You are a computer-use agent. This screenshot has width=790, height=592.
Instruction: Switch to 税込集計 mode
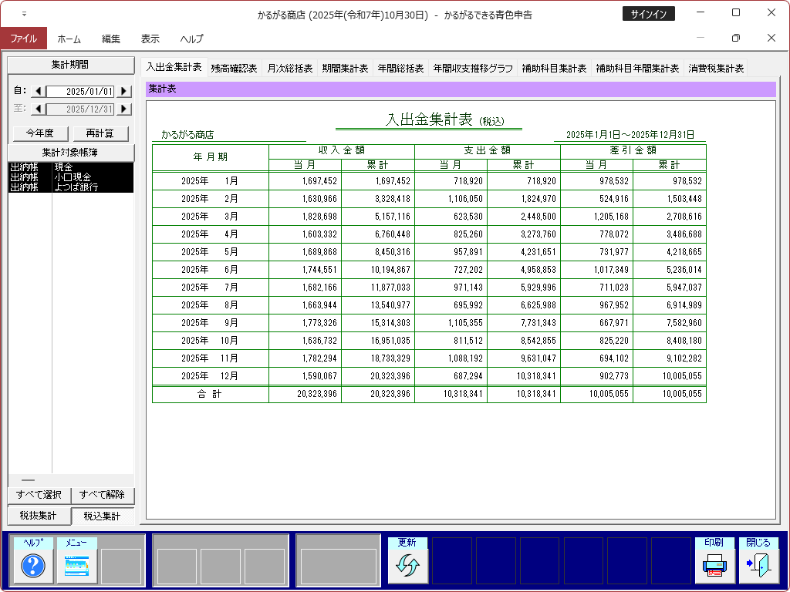[103, 516]
